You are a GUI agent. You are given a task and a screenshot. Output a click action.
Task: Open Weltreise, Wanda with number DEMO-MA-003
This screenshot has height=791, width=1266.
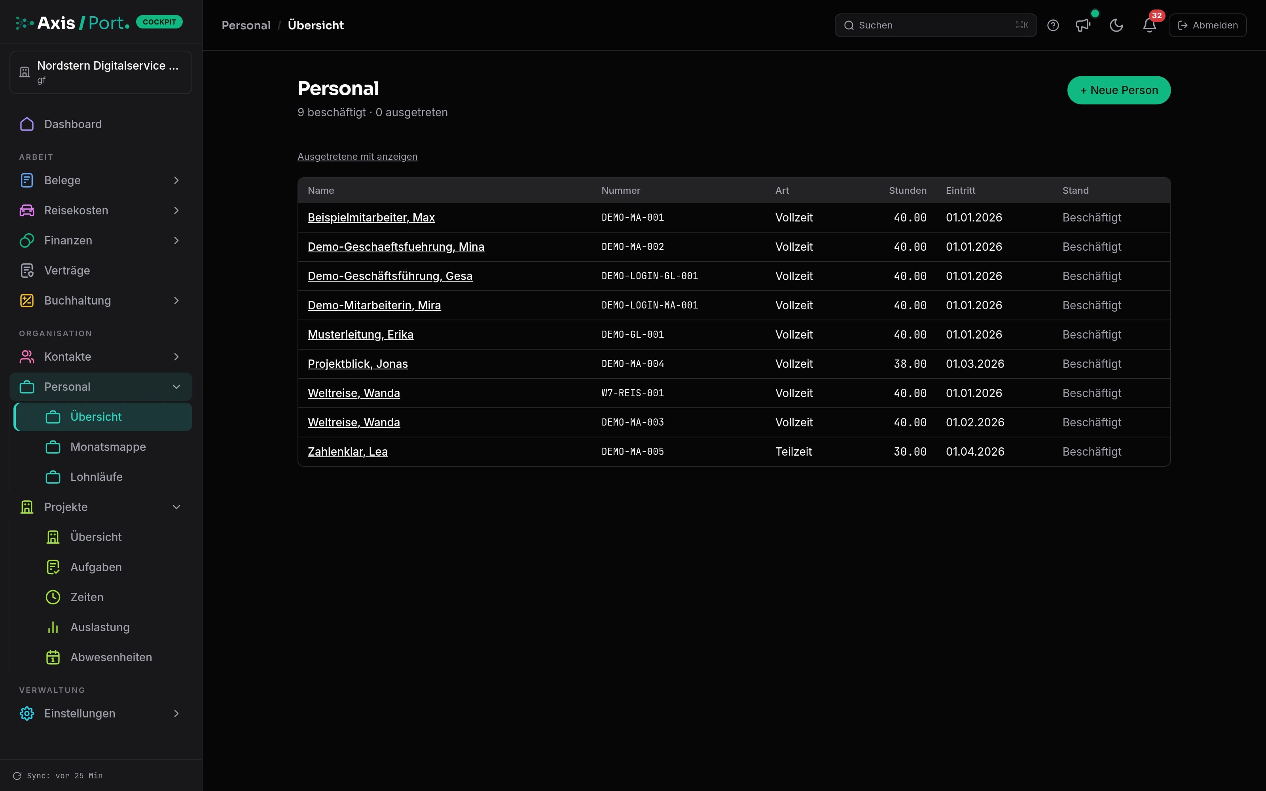click(354, 422)
